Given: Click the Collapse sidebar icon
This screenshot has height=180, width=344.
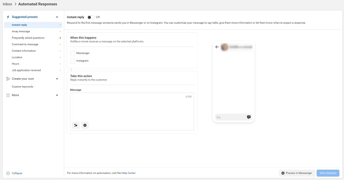Looking at the screenshot, I should (x=8, y=173).
